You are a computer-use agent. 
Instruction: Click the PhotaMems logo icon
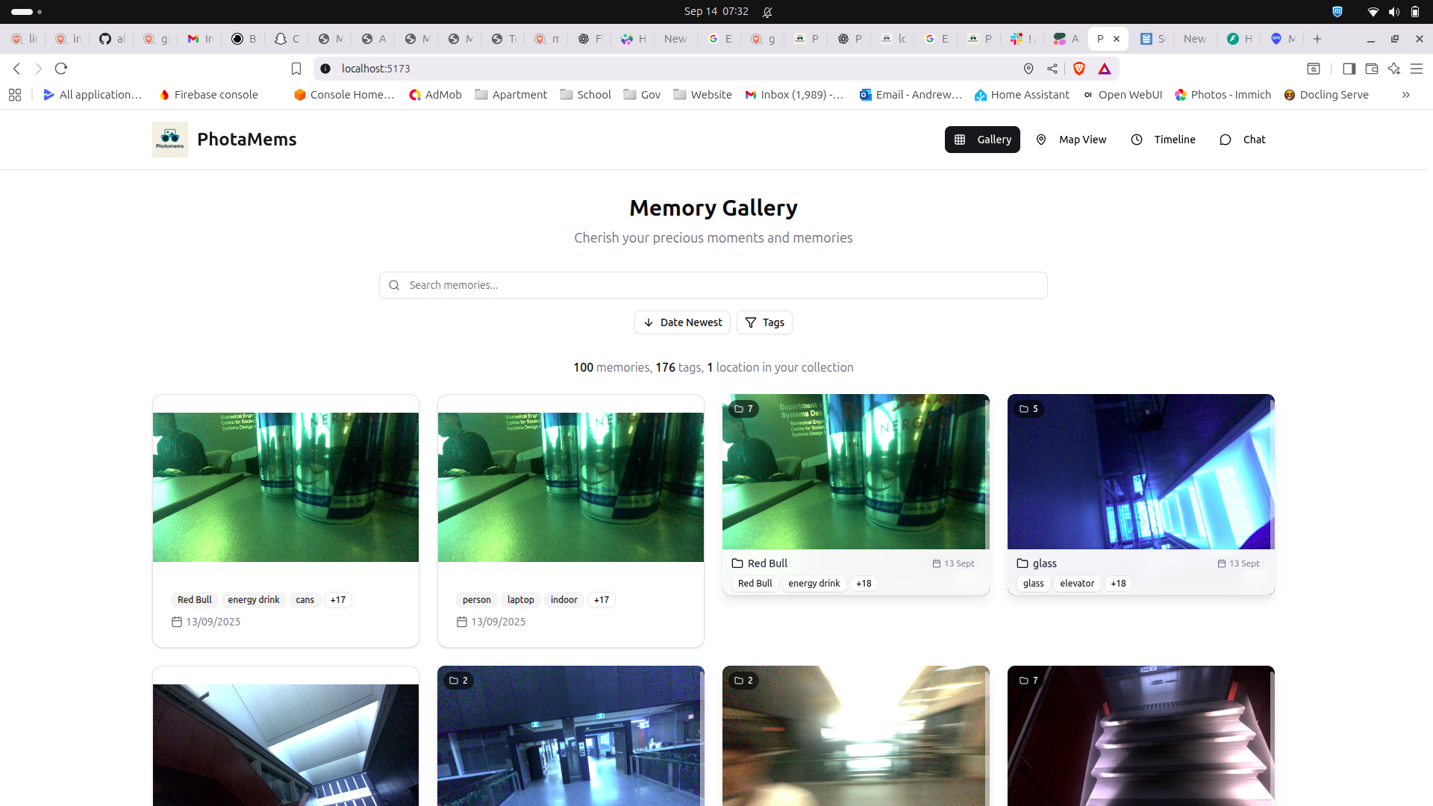point(170,140)
